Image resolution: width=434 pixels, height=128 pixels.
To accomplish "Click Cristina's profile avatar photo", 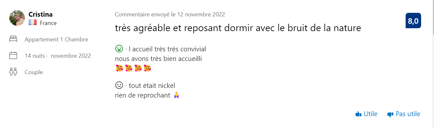I will [x=17, y=18].
